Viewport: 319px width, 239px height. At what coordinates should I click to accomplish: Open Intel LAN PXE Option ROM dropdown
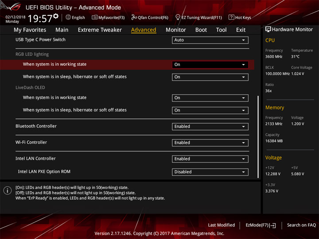(210, 172)
